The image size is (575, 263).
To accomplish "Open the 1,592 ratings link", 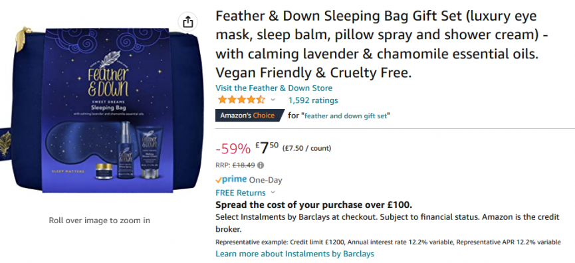I will [x=313, y=100].
